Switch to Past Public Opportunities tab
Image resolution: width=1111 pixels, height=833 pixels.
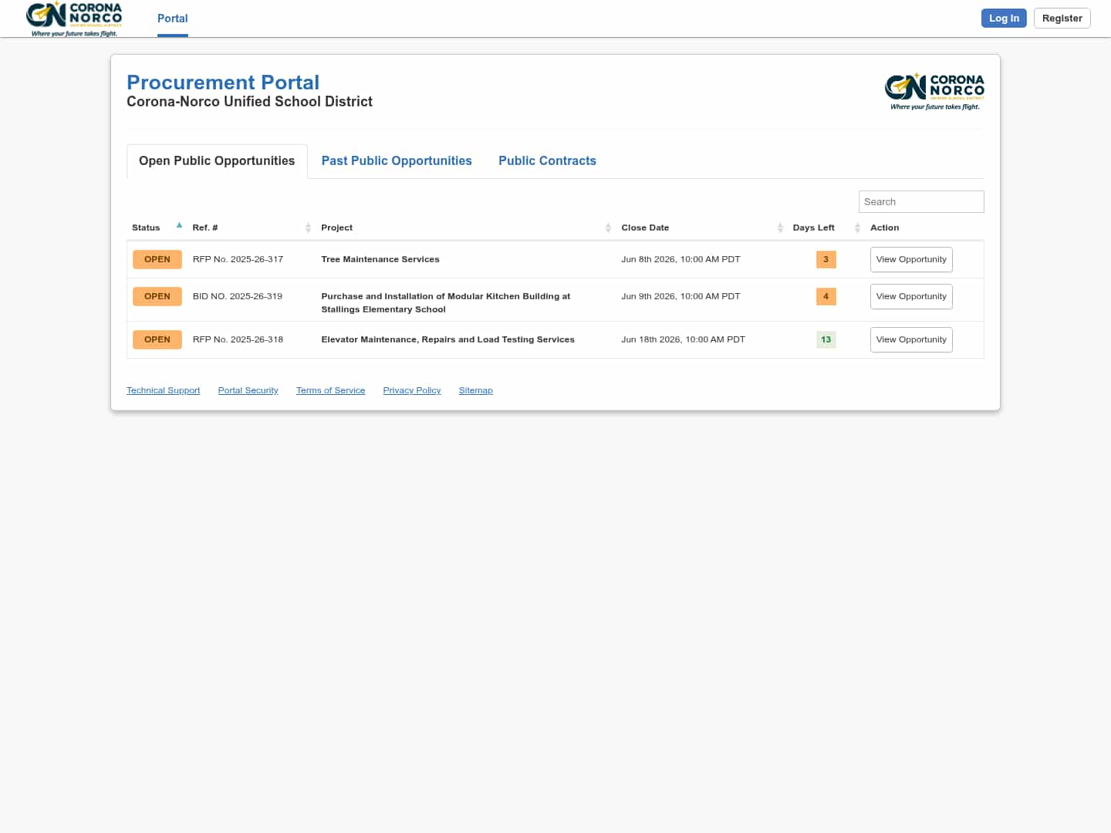tap(397, 161)
